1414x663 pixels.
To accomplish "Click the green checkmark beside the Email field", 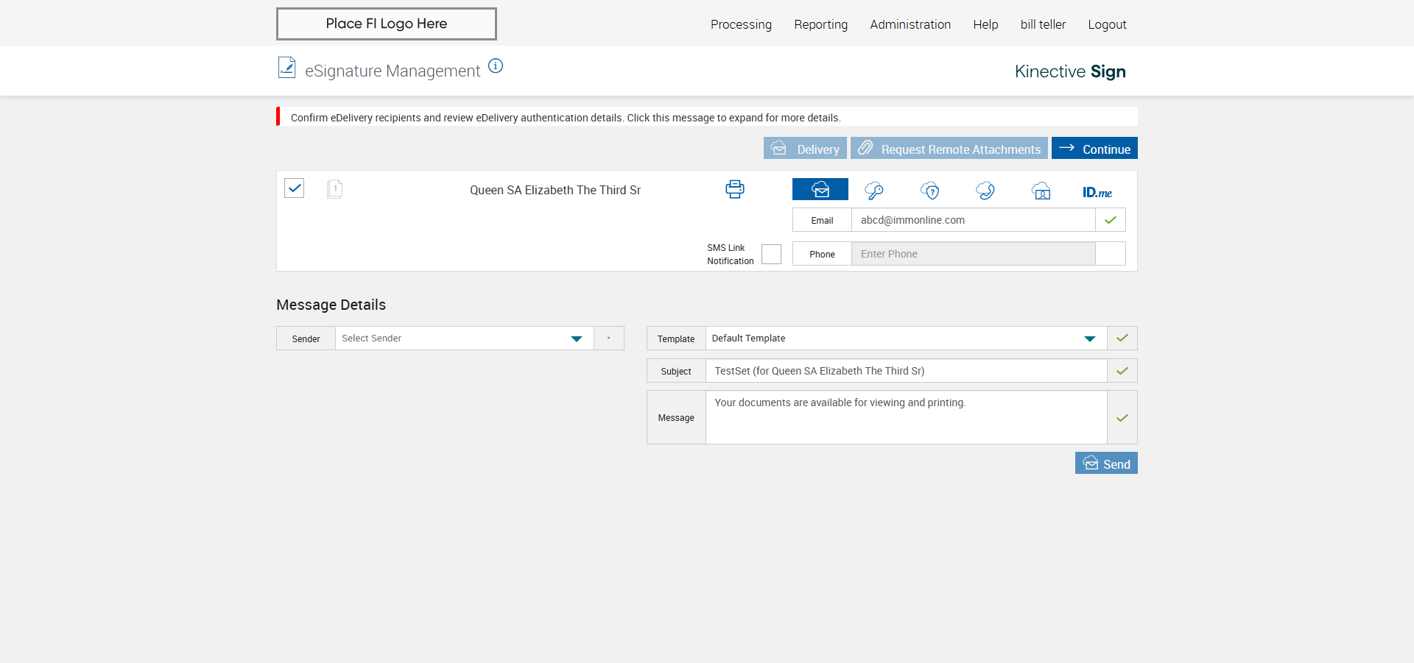I will [x=1111, y=220].
